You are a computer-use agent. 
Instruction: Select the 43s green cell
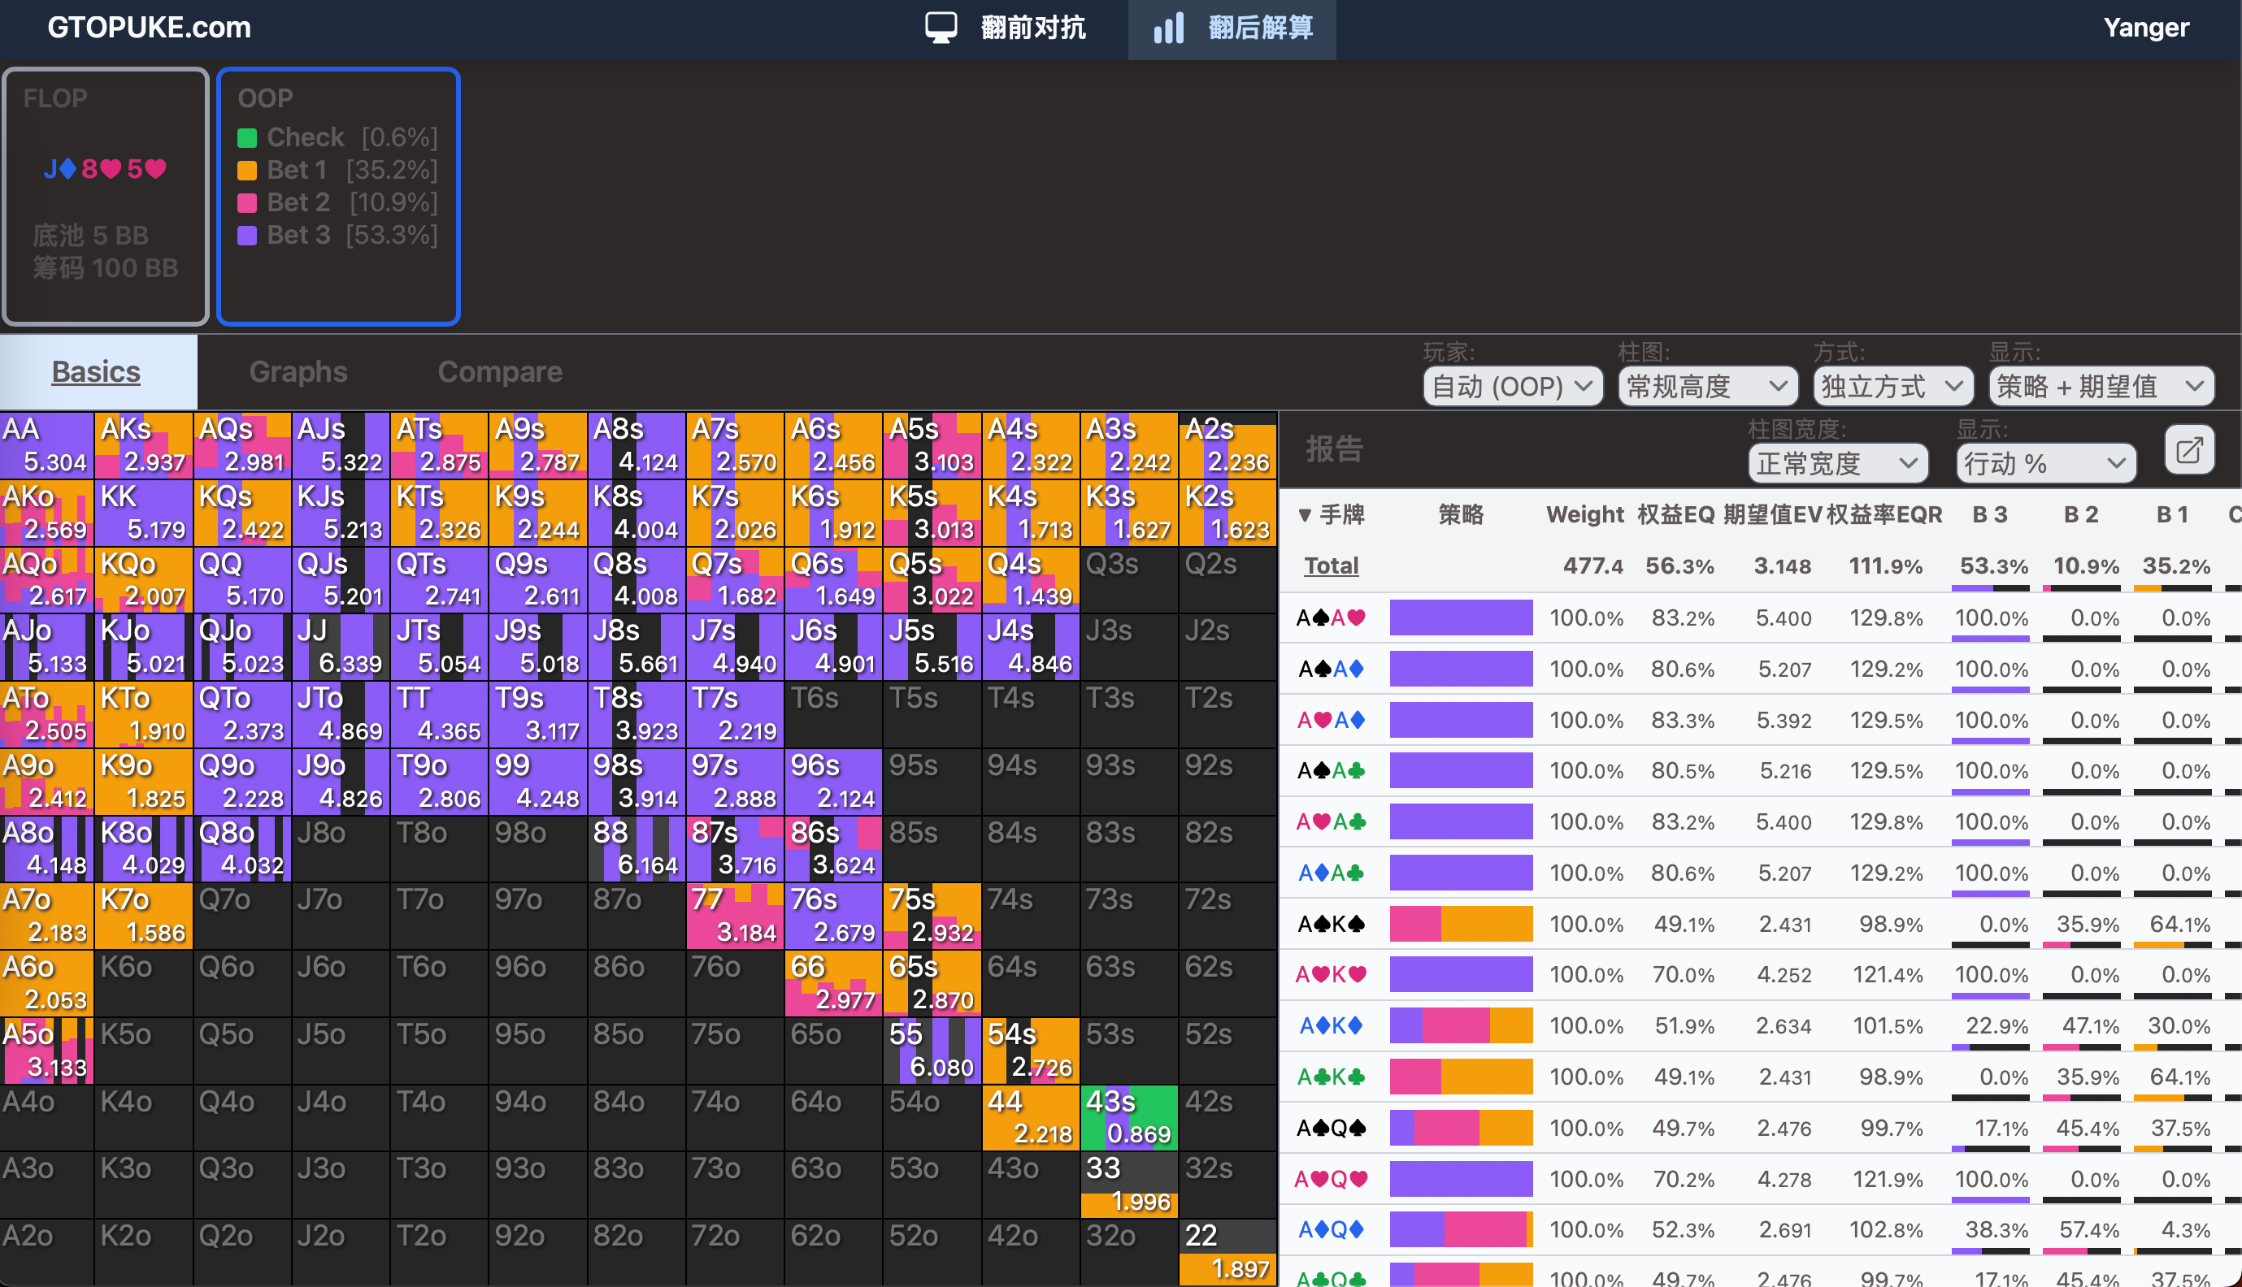[1129, 1117]
